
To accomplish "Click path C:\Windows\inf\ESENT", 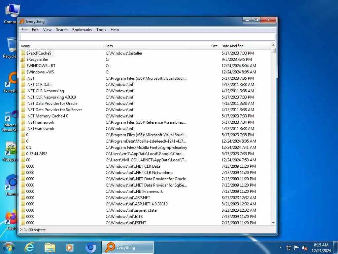I will (126, 223).
